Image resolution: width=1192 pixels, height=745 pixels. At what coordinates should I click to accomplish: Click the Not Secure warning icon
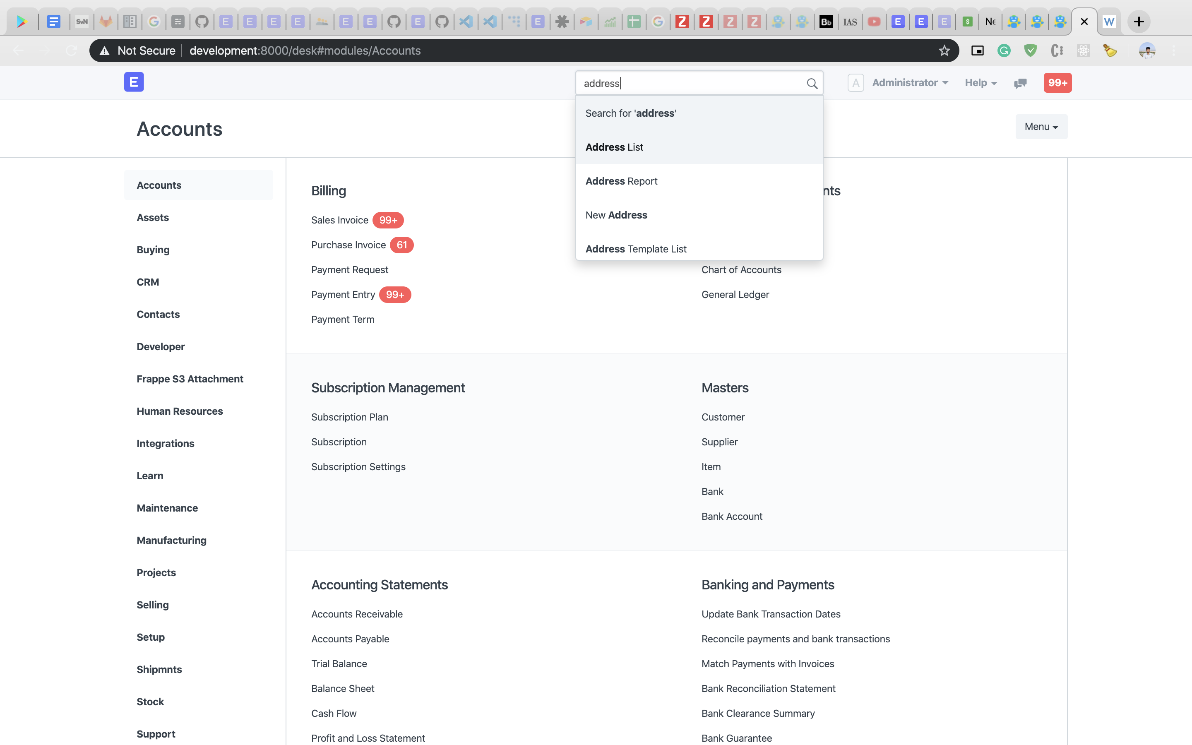point(104,51)
